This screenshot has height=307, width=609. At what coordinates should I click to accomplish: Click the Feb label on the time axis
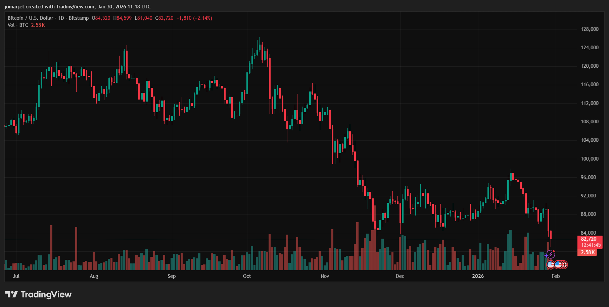click(556, 276)
